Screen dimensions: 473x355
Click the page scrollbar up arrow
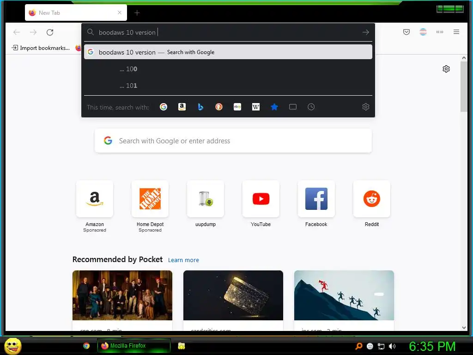click(x=464, y=58)
